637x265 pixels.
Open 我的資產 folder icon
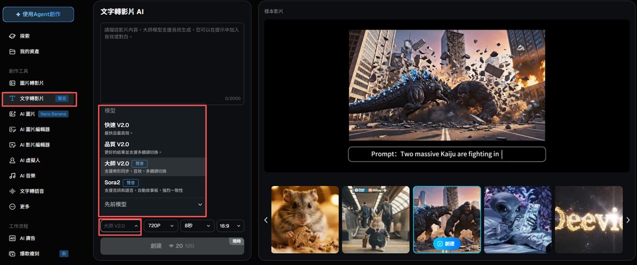[12, 51]
